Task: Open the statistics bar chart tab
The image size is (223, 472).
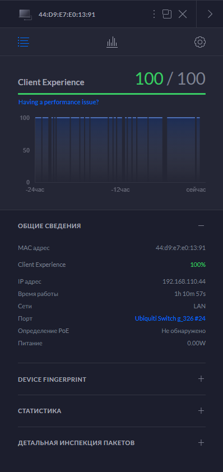Action: tap(112, 42)
